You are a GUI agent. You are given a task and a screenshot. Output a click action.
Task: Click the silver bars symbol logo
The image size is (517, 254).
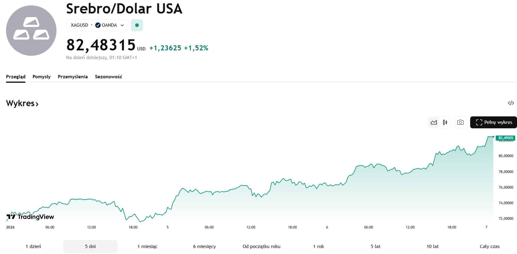(31, 30)
